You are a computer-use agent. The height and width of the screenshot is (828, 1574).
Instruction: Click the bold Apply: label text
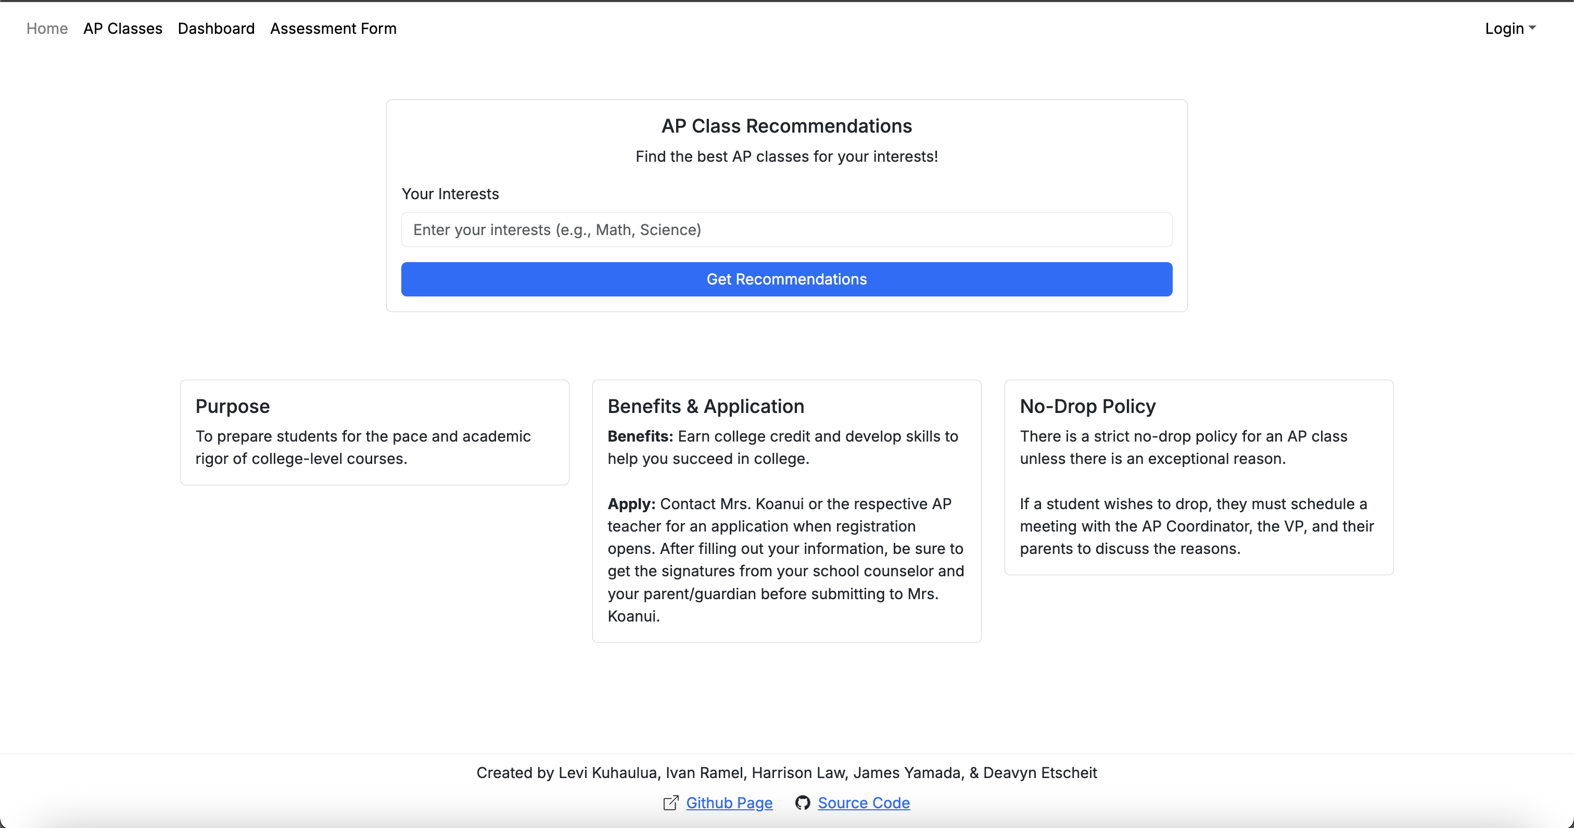coord(631,504)
